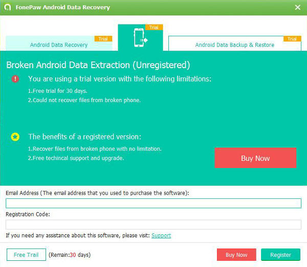The height and width of the screenshot is (267, 307).
Task: Click 'The benefits of a registered version:' heading
Action: [x=85, y=137]
